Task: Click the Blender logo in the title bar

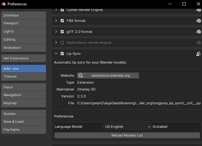Action: pyautogui.click(x=3, y=4)
